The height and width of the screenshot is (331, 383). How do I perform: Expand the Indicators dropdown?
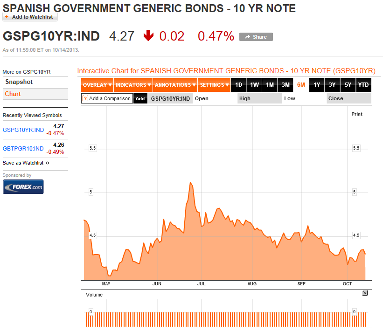click(x=133, y=85)
